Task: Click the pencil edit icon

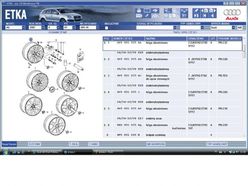Action: pos(147,16)
